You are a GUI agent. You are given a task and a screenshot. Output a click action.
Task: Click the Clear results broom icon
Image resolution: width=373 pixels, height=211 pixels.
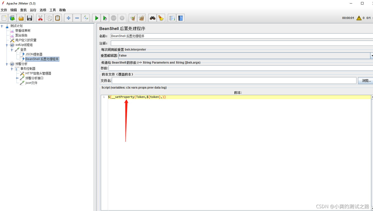coord(133,18)
